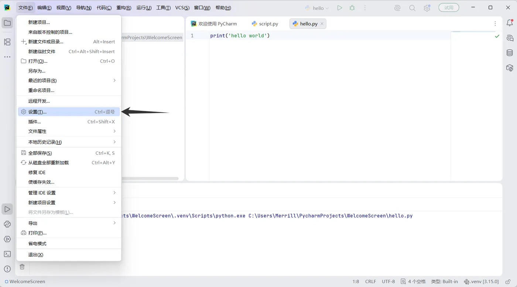Viewport: 517px width, 287px height.
Task: Close the hello.py editor tab
Action: (322, 24)
